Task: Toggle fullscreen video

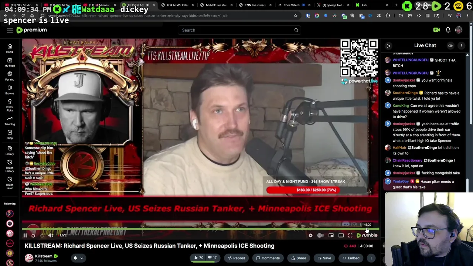Action: click(350, 235)
